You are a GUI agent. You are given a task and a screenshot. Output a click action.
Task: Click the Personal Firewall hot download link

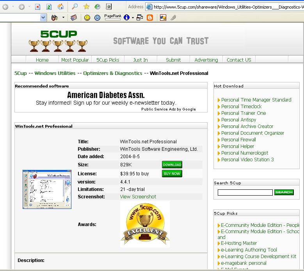(x=238, y=139)
